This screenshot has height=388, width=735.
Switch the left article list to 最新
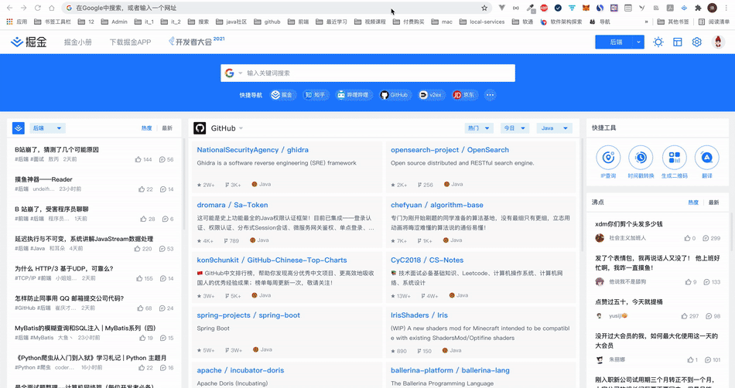tap(167, 128)
